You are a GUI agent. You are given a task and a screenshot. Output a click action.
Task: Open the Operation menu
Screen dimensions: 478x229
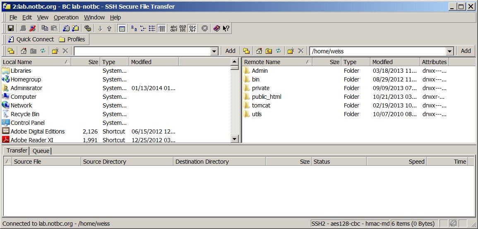coord(66,17)
